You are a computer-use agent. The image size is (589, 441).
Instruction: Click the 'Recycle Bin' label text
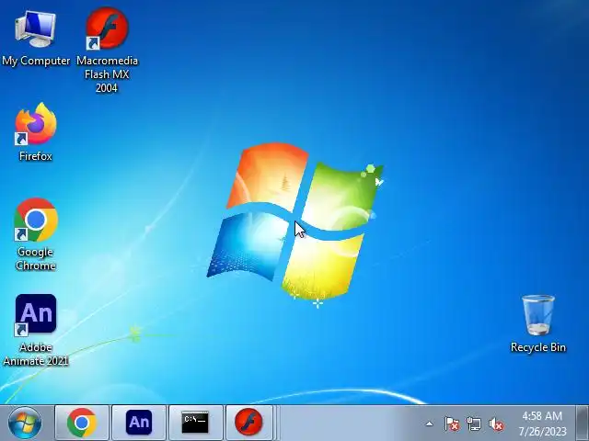537,347
